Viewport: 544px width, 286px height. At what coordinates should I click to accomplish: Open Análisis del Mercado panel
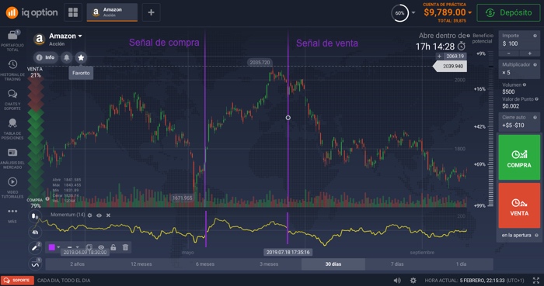[12, 158]
